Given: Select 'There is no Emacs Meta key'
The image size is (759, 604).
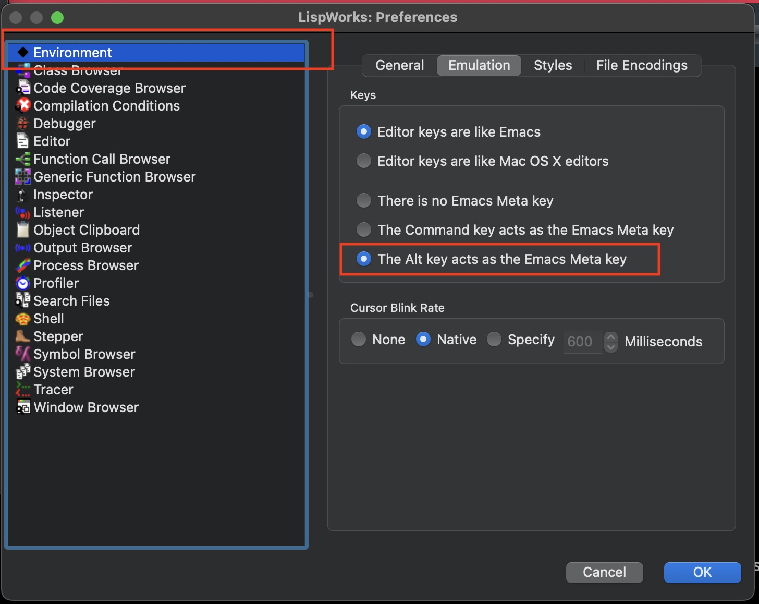Looking at the screenshot, I should point(364,200).
